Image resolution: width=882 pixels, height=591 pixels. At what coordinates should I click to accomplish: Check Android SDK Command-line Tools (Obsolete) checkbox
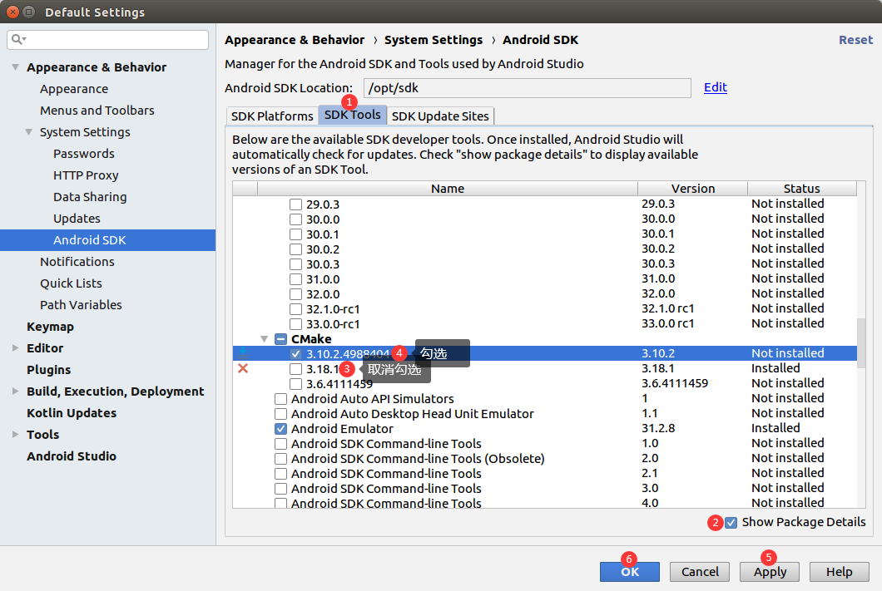280,459
